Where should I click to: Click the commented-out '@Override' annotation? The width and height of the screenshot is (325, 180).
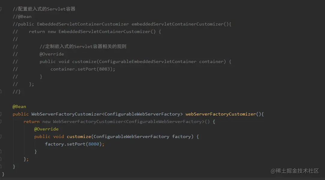(x=52, y=54)
